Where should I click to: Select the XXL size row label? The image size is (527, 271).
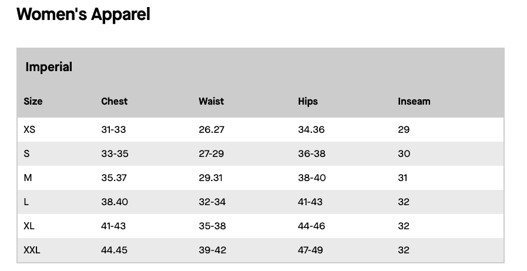pos(32,250)
